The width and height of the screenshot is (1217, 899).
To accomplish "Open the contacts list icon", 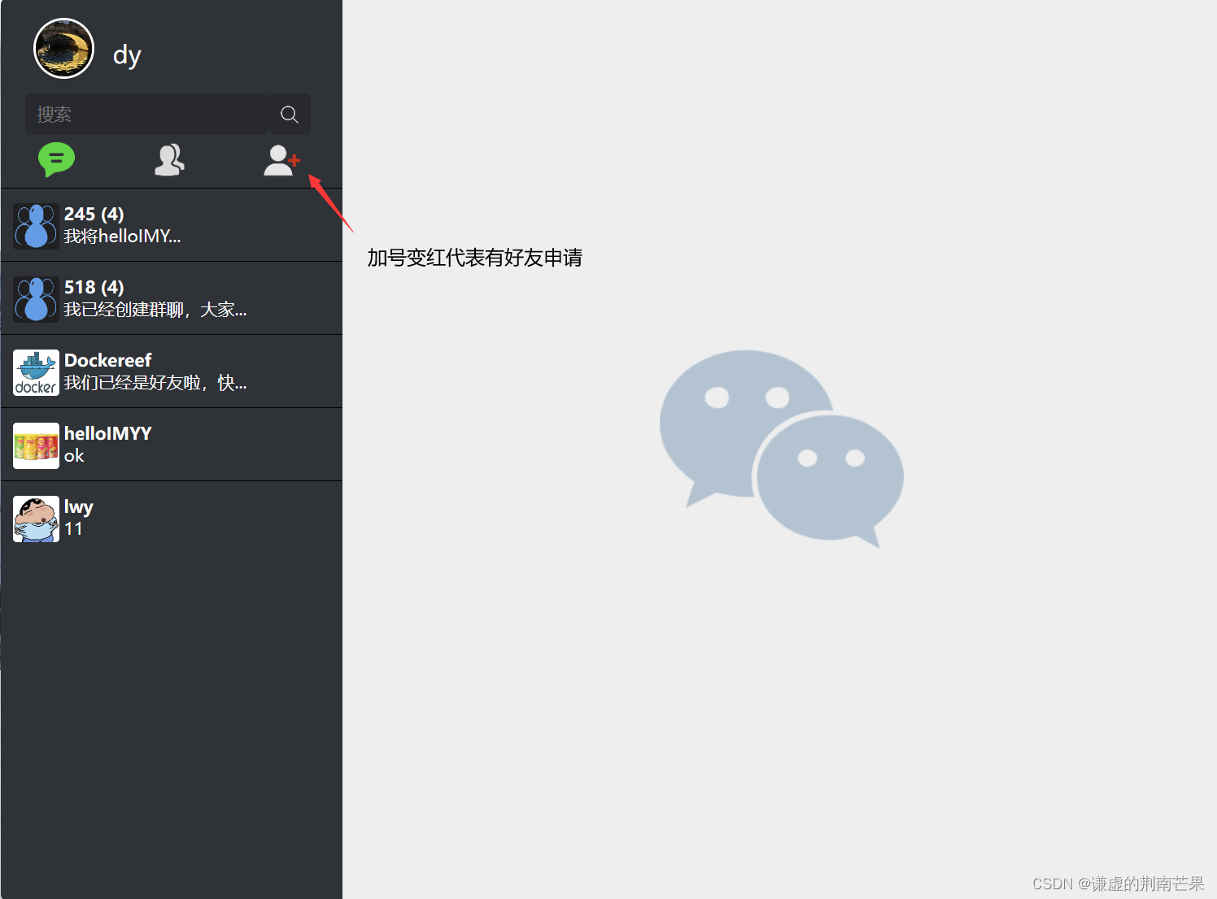I will coord(169,160).
